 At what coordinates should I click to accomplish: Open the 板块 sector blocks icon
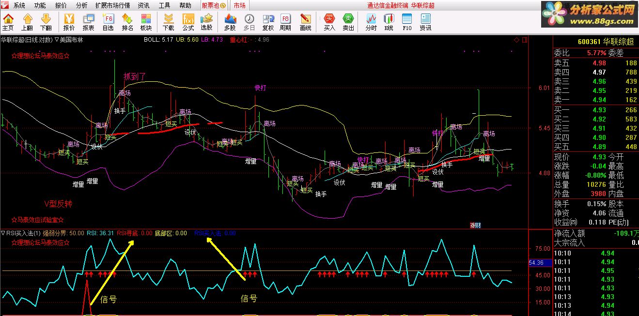coord(146,22)
